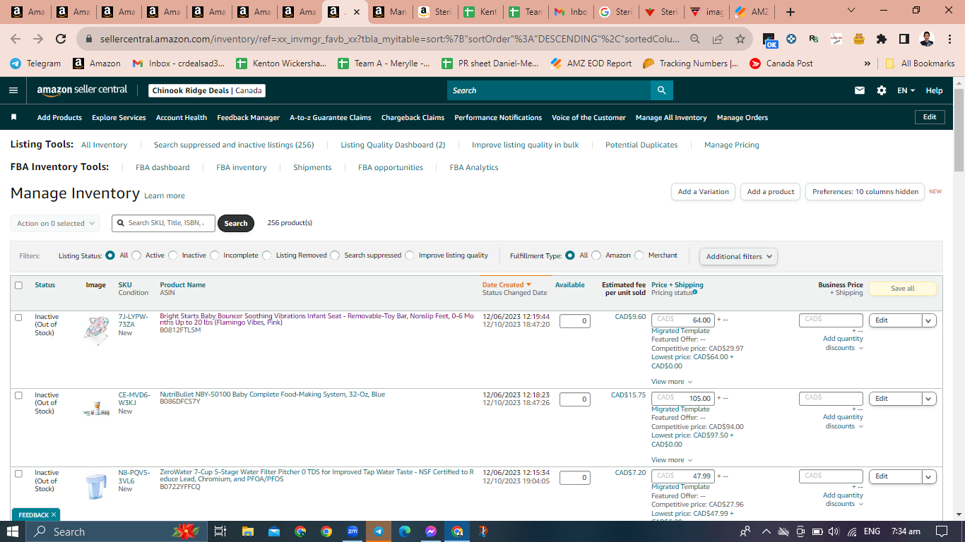Sort by Date Created column header
The width and height of the screenshot is (965, 542).
pyautogui.click(x=507, y=285)
